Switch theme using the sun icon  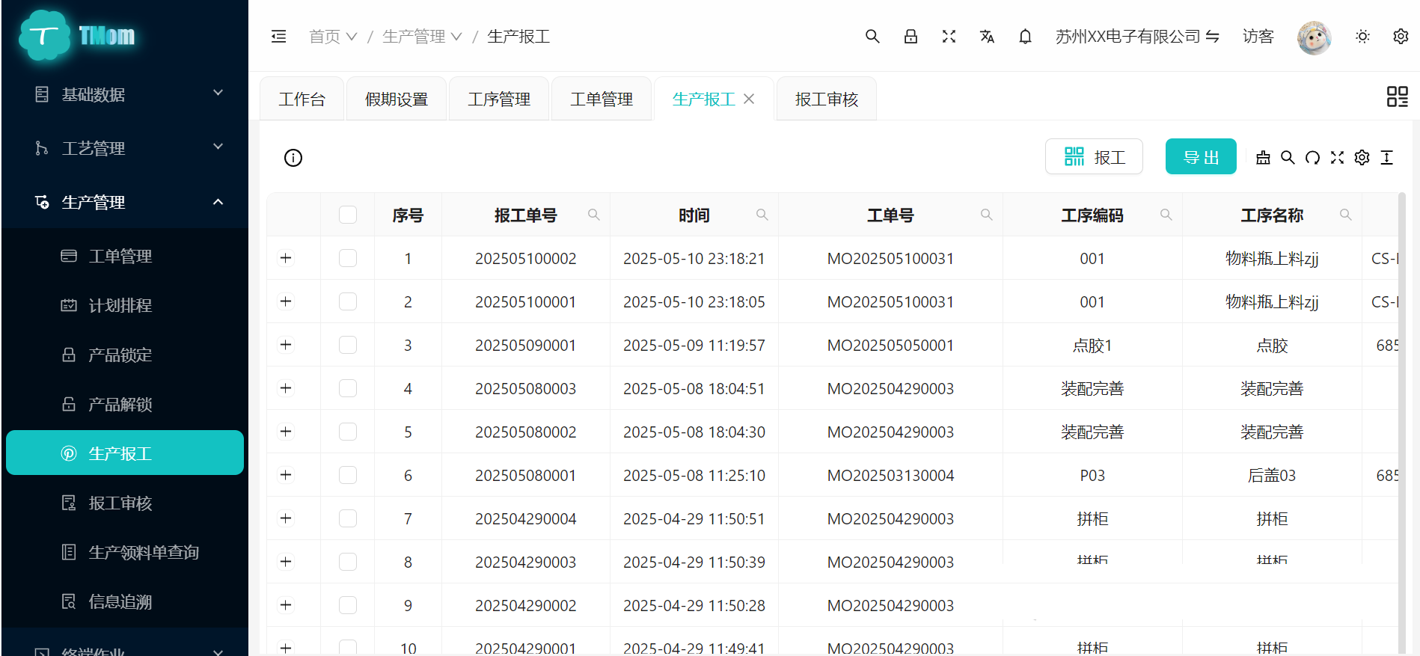click(x=1362, y=37)
